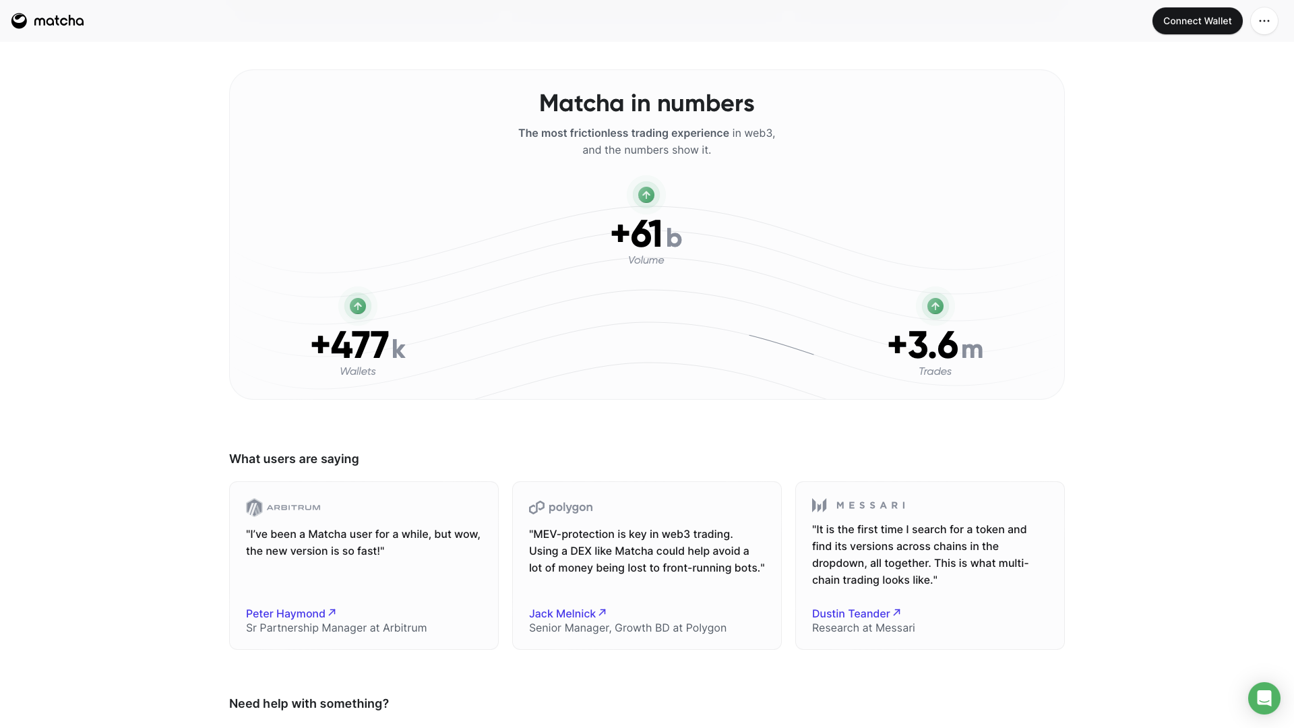The image size is (1294, 728).
Task: Click green up-arrow above Trades
Action: (935, 306)
